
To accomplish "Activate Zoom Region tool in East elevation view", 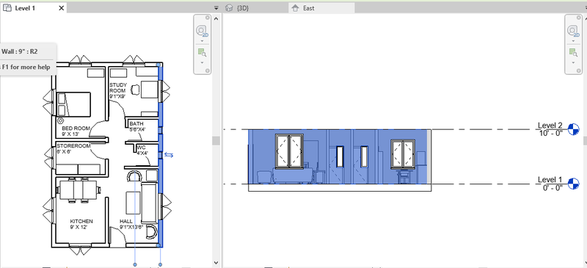I will click(574, 52).
